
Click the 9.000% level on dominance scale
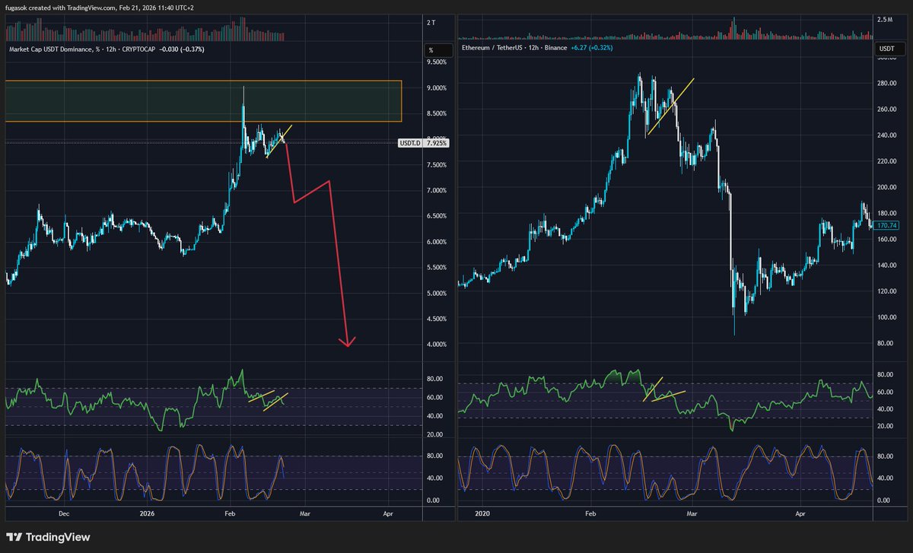[437, 88]
